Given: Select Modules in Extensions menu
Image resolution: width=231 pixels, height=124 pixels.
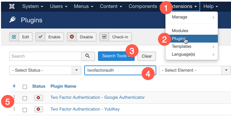Looking at the screenshot, I should tap(192, 31).
